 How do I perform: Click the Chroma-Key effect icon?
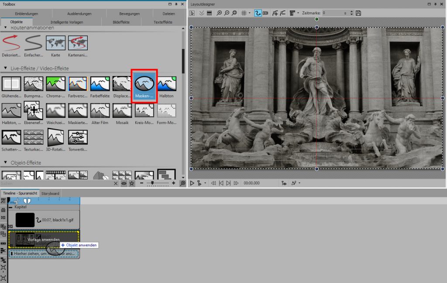click(55, 84)
